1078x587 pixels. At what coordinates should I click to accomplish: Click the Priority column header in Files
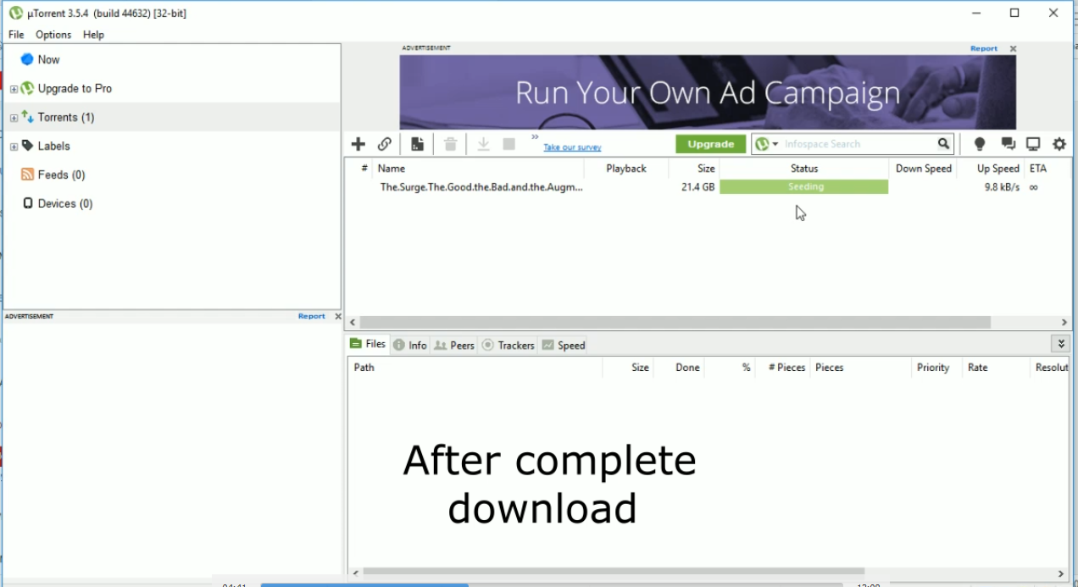[933, 368]
